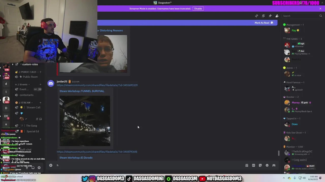Open the sticker picker
This screenshot has width=325, height=182.
pos(260,165)
